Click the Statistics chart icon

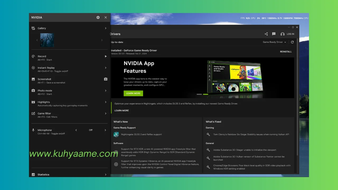[x=33, y=174]
